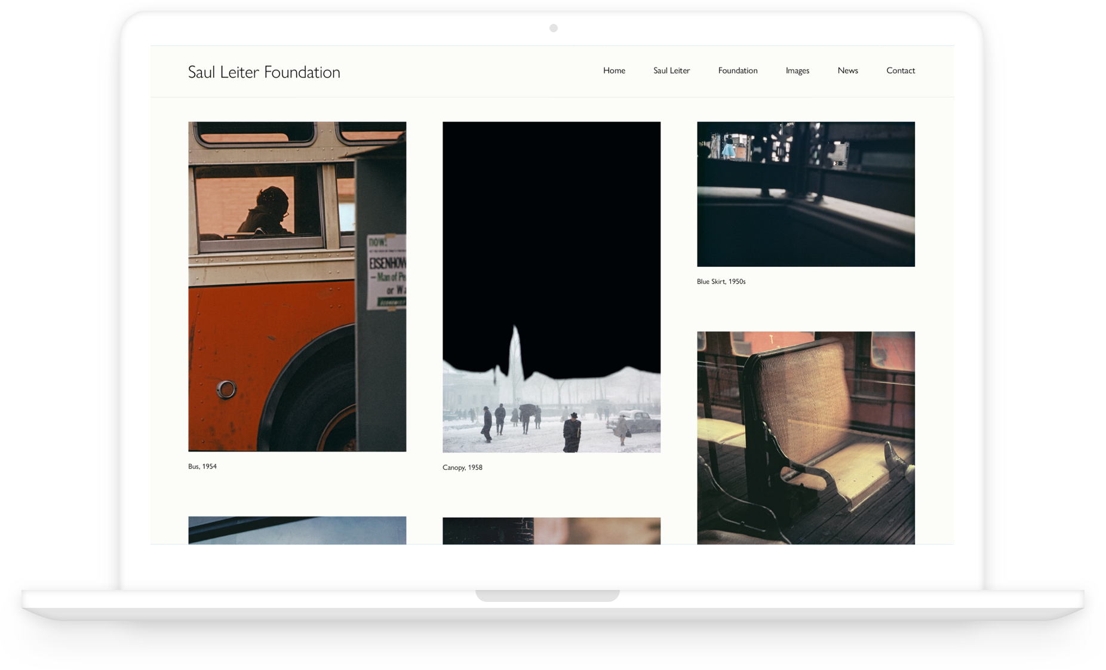This screenshot has width=1106, height=670.
Task: View the orange Bus 1954 photograph
Action: pyautogui.click(x=297, y=287)
